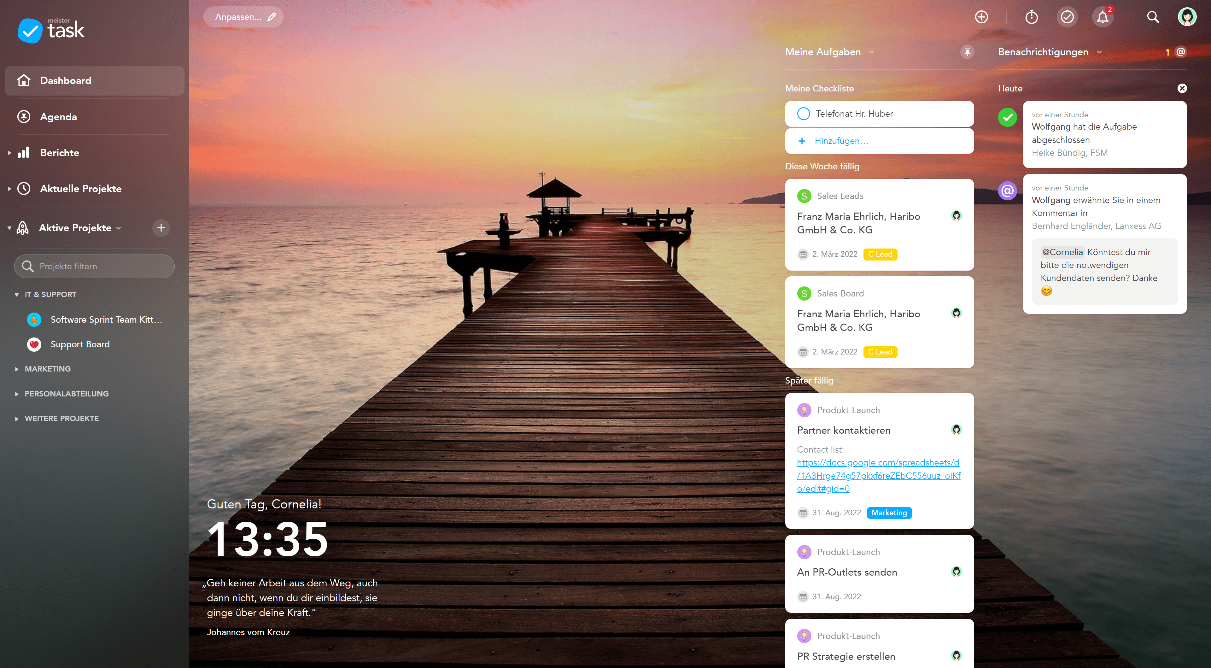Open the Google spreadsheet contact list link

click(878, 475)
